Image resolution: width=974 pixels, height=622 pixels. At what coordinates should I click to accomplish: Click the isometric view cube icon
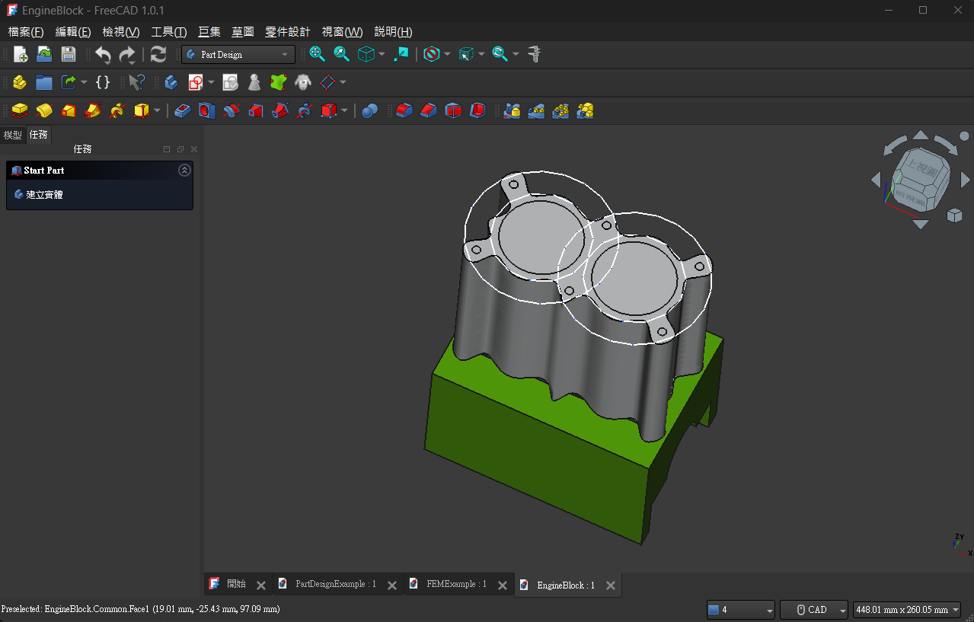pyautogui.click(x=366, y=54)
